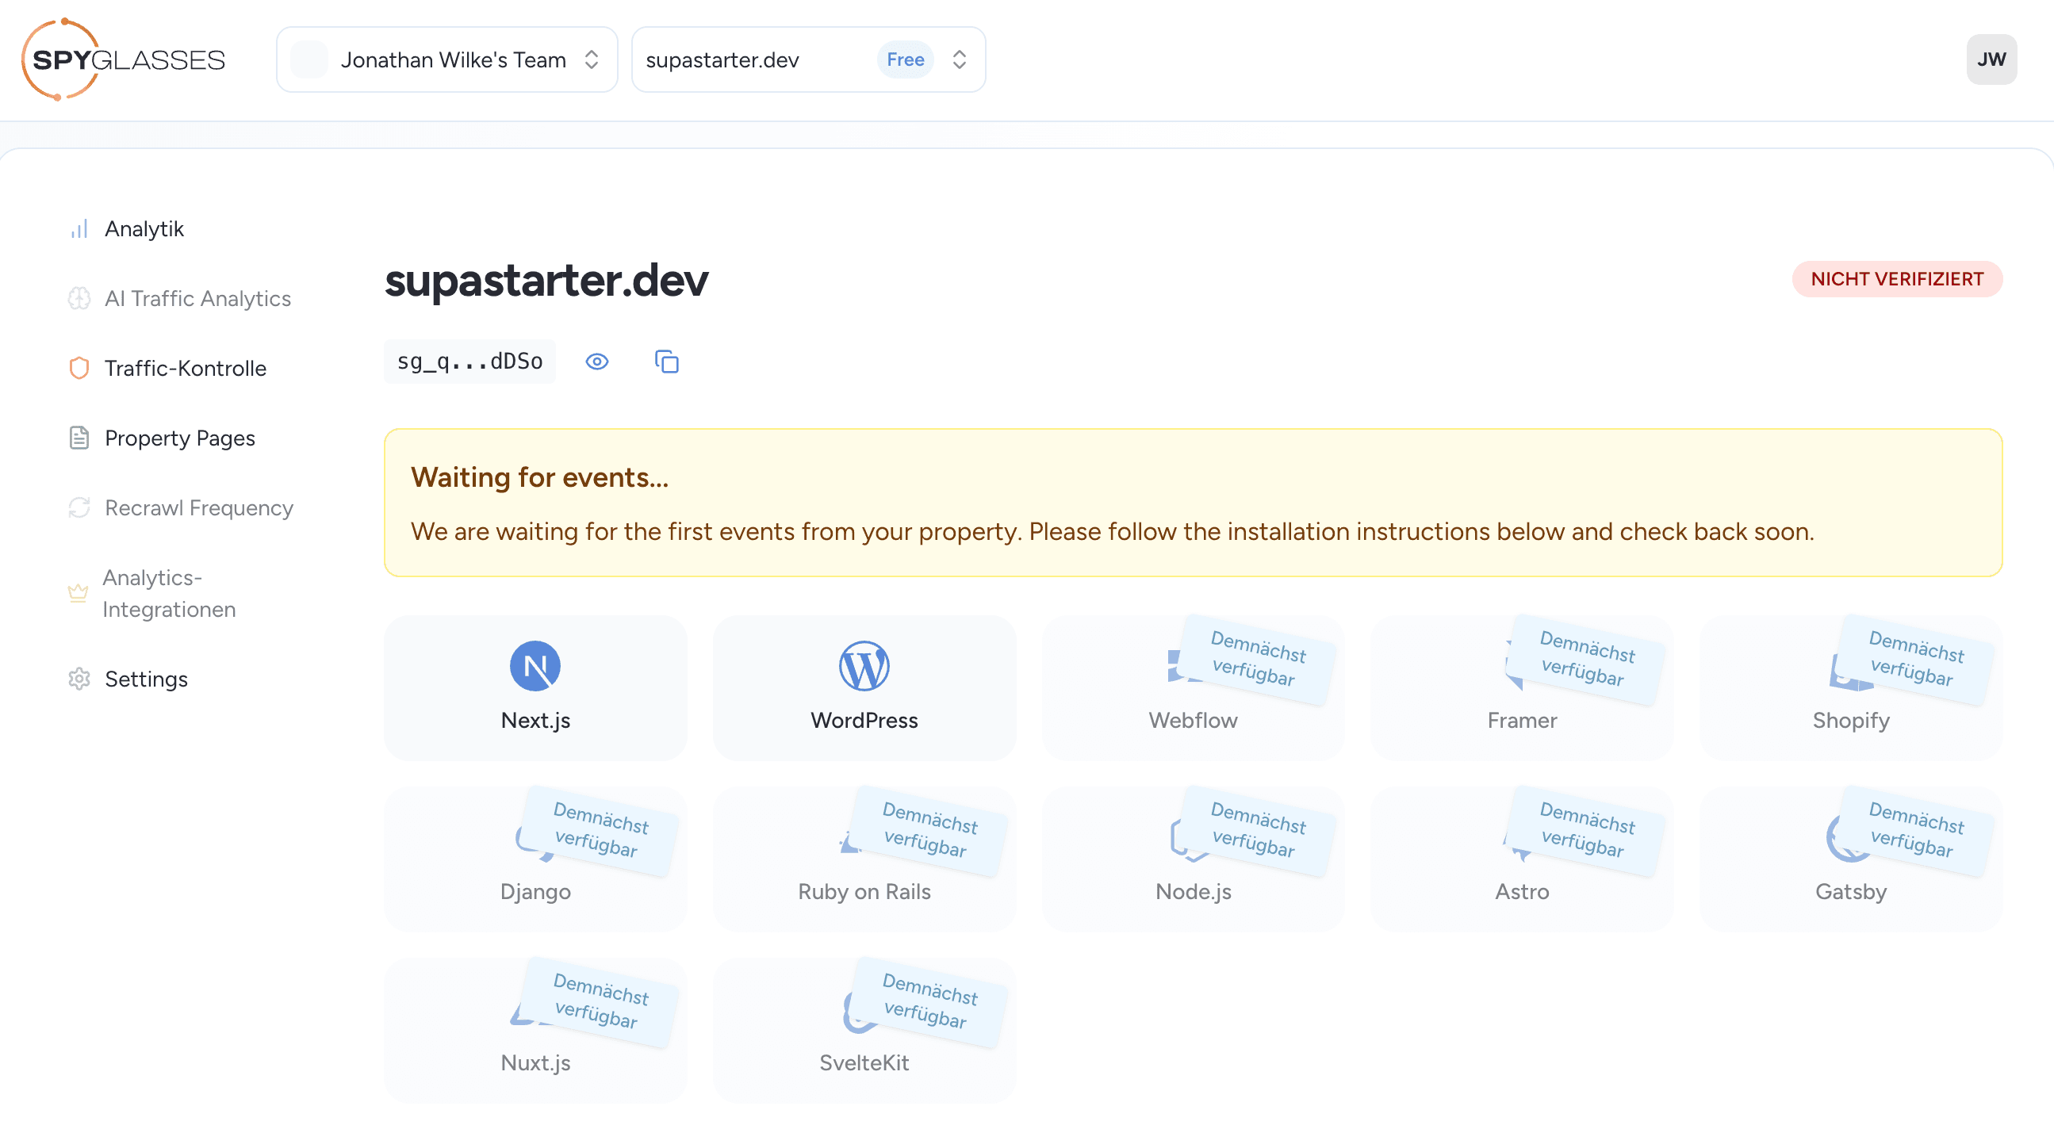Click the WordPress logo icon
2054x1129 pixels.
pos(864,667)
